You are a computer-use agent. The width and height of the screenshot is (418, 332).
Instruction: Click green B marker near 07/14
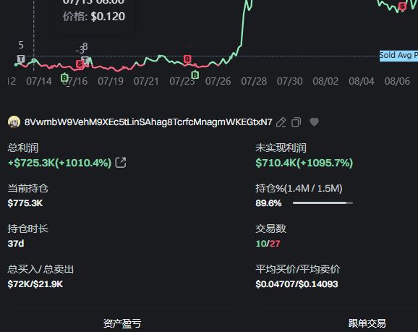(x=64, y=77)
